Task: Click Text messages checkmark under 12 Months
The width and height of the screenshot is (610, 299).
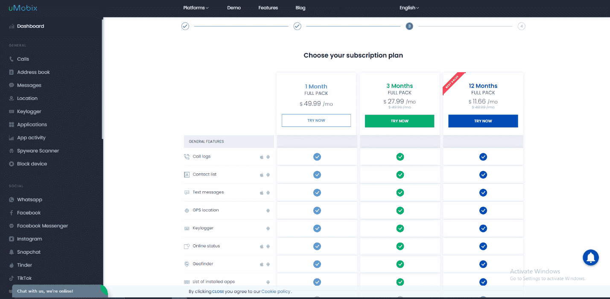Action: [x=483, y=193]
